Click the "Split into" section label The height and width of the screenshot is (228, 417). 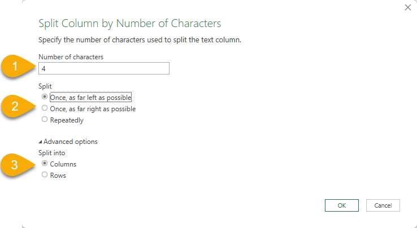click(52, 153)
